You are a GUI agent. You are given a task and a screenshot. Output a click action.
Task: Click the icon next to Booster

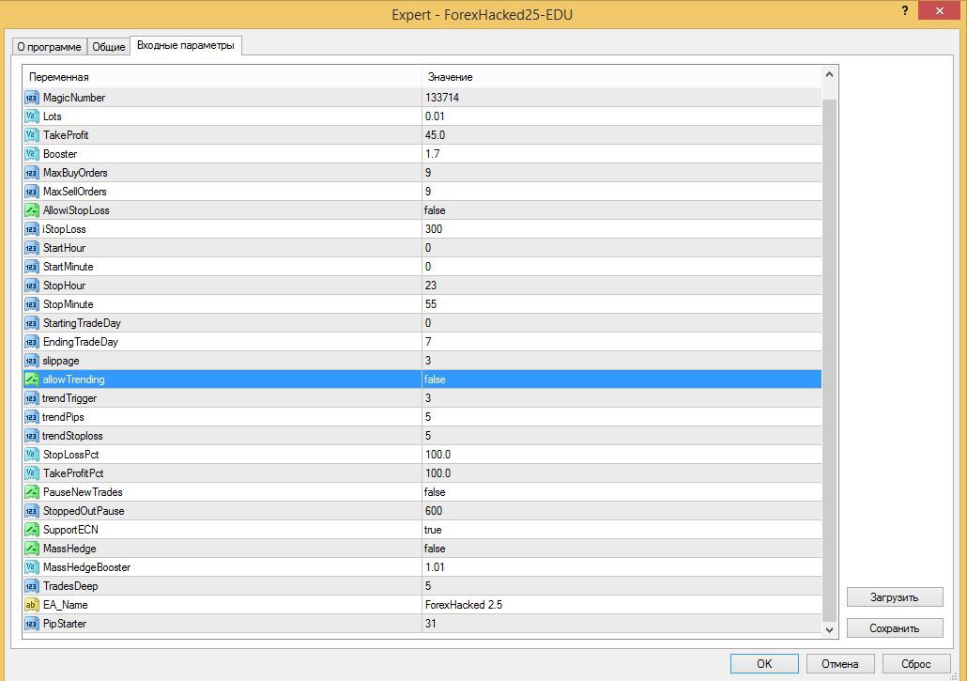(x=32, y=154)
